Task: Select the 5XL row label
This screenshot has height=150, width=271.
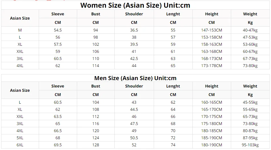Action: 20,138
